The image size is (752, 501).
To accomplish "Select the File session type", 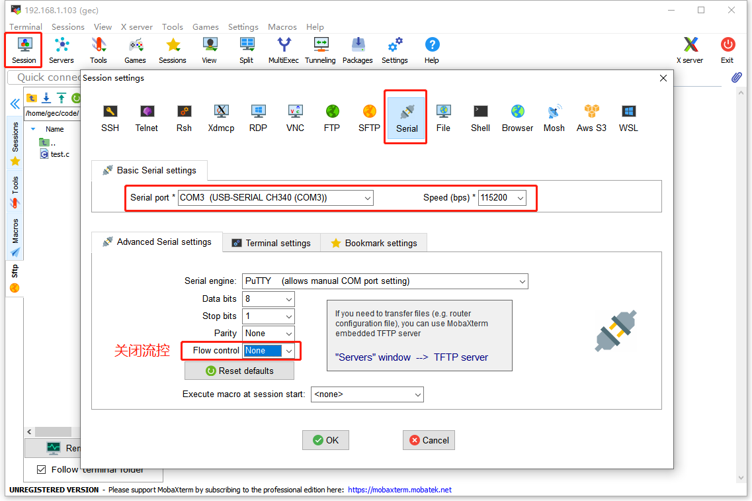I will pos(443,118).
